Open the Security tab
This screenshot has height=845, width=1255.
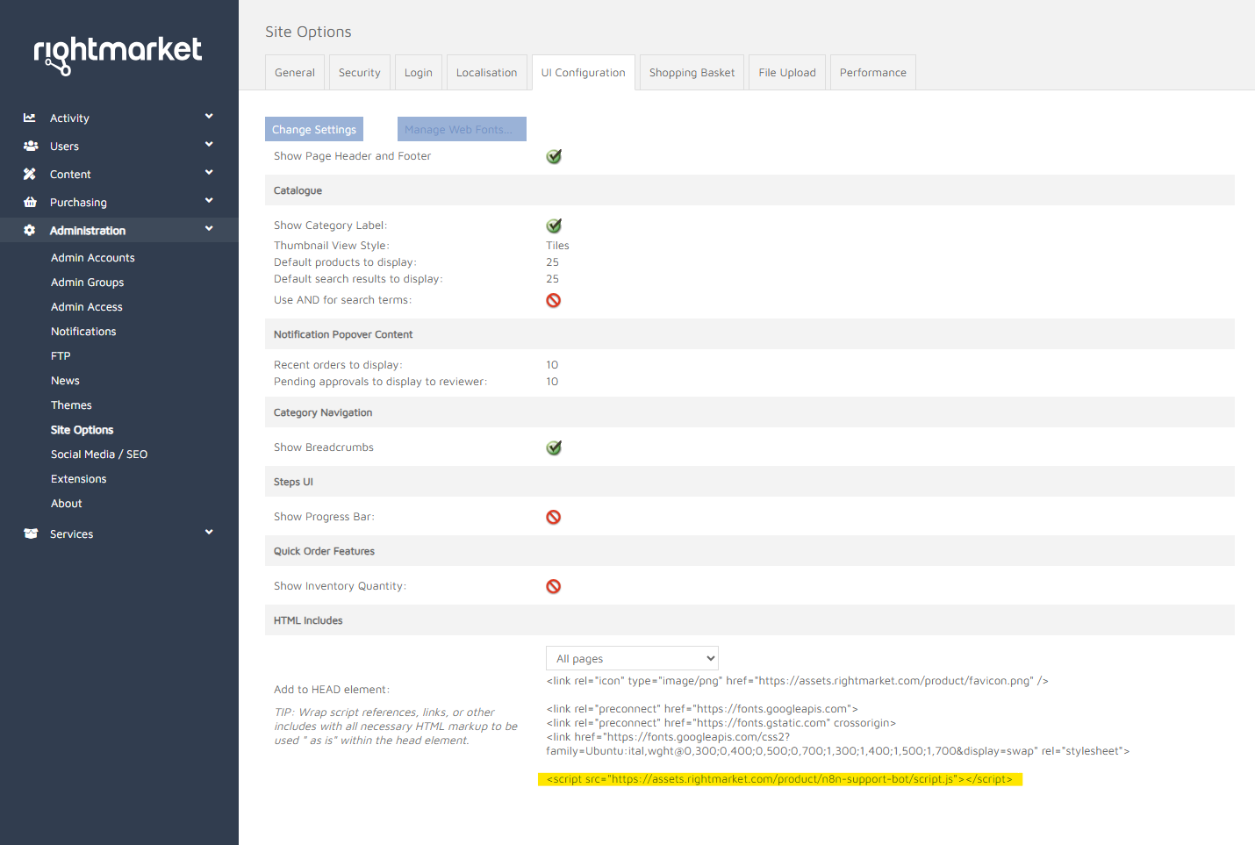click(x=359, y=73)
